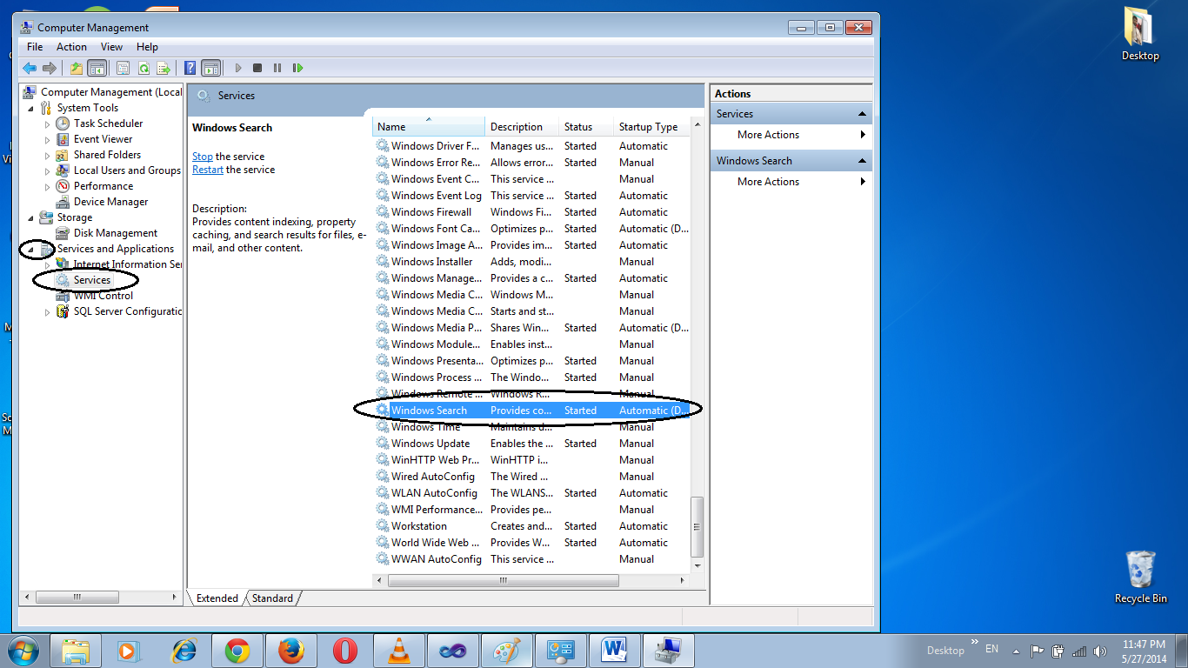Click the volume speaker tray icon
This screenshot has width=1188, height=668.
(1100, 651)
